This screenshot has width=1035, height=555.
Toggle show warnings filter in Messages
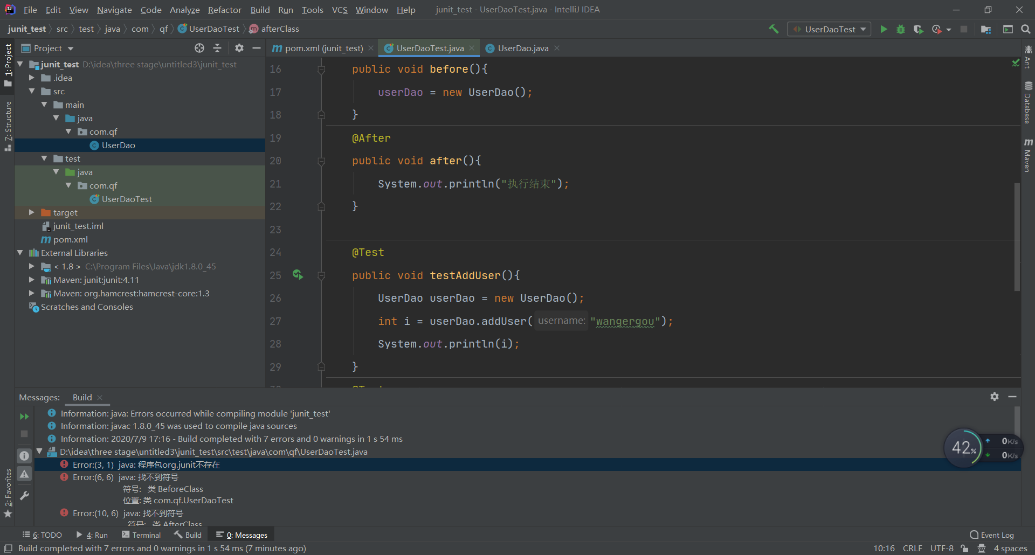(24, 474)
